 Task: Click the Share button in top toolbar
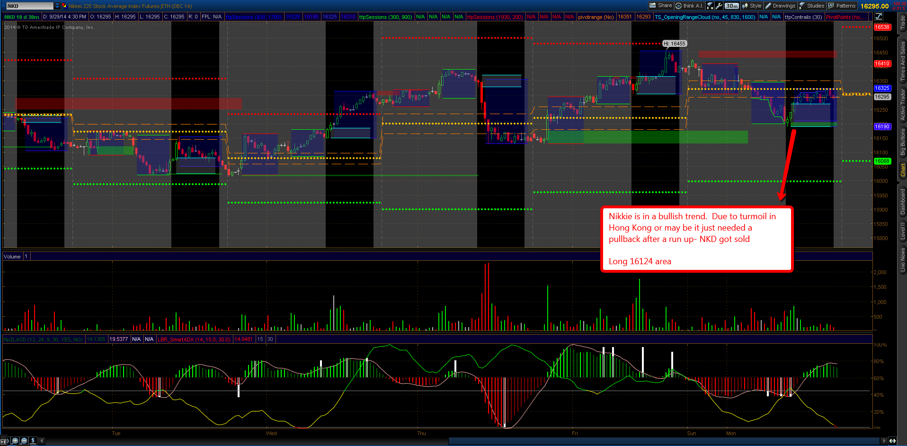click(661, 6)
